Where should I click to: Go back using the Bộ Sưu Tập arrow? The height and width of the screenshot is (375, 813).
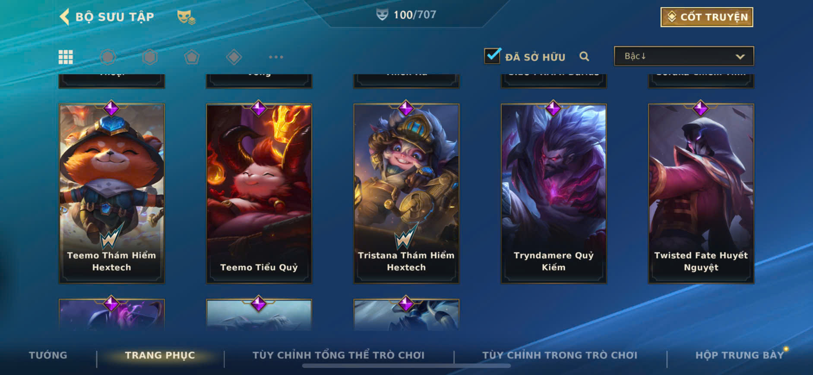65,17
